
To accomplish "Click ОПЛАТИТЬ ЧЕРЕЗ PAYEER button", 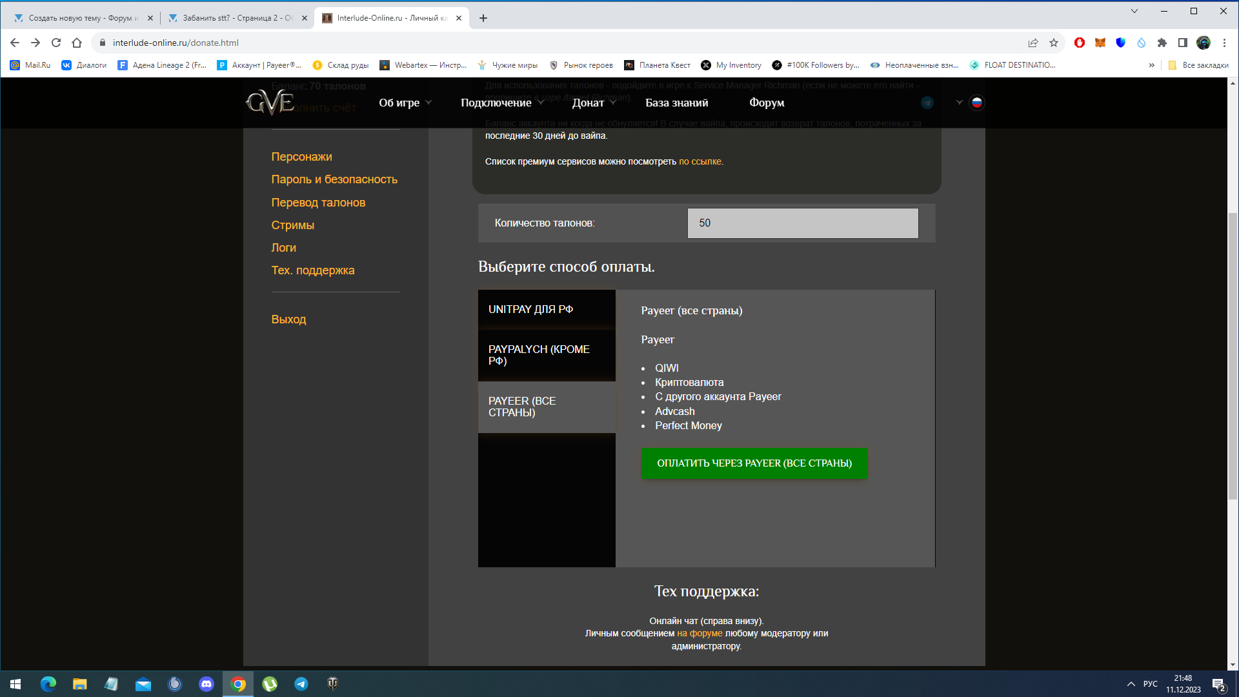I will tap(754, 463).
